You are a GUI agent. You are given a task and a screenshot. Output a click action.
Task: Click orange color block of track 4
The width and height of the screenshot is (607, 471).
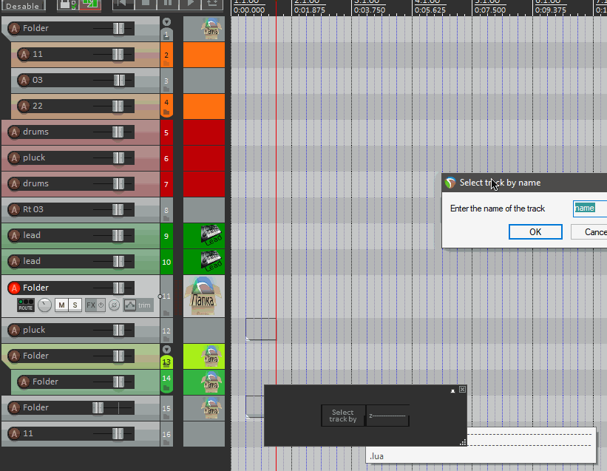click(204, 106)
